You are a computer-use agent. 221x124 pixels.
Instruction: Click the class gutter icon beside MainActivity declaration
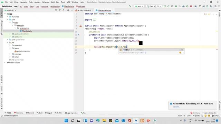(80, 26)
